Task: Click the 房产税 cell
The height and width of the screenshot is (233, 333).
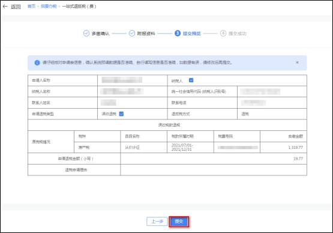Action: click(97, 148)
